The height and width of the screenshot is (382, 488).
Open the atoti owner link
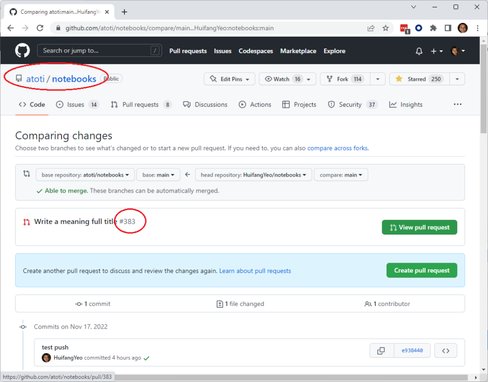pyautogui.click(x=35, y=79)
